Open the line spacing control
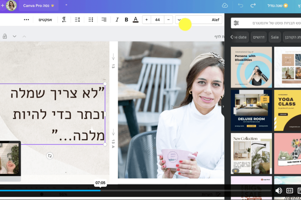This screenshot has height=200, width=301. pos(77,20)
